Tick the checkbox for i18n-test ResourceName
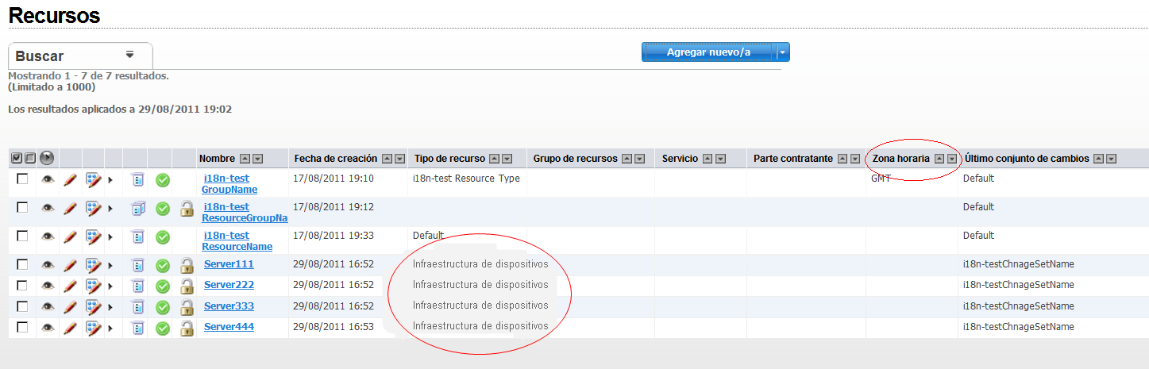Screen dimensions: 1149x369 (x=22, y=236)
